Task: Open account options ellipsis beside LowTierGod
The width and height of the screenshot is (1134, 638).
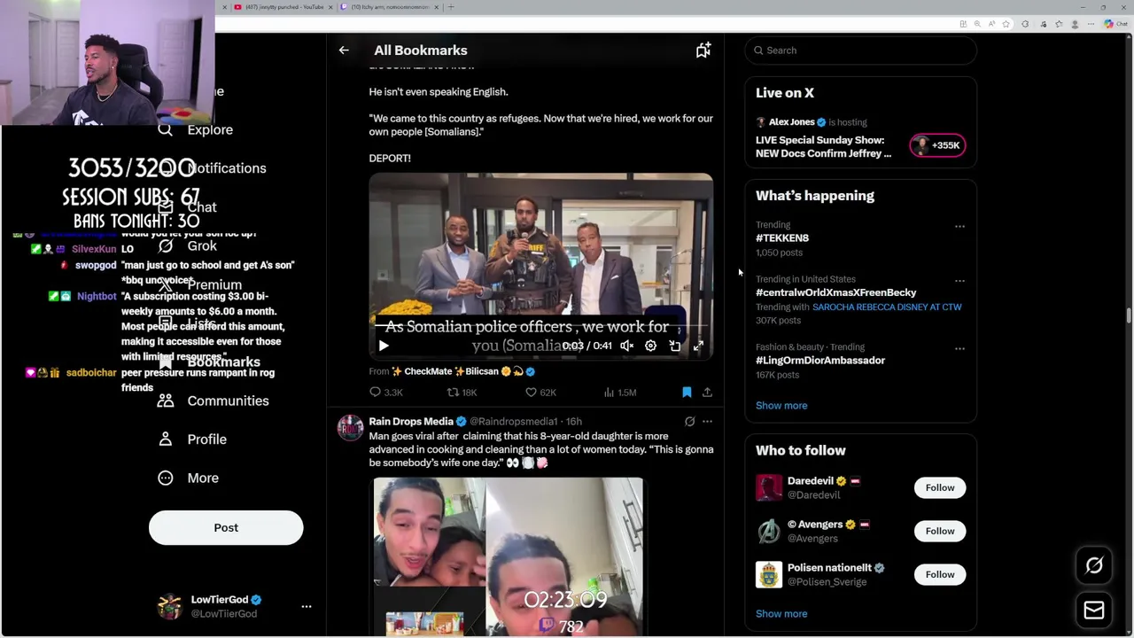Action: (x=307, y=607)
